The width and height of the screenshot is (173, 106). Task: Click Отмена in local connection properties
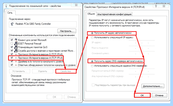pyautogui.click(x=71, y=97)
